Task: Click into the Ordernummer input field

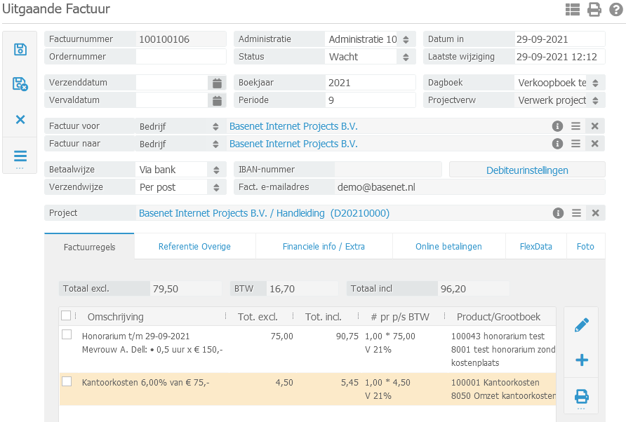Action: click(x=180, y=57)
